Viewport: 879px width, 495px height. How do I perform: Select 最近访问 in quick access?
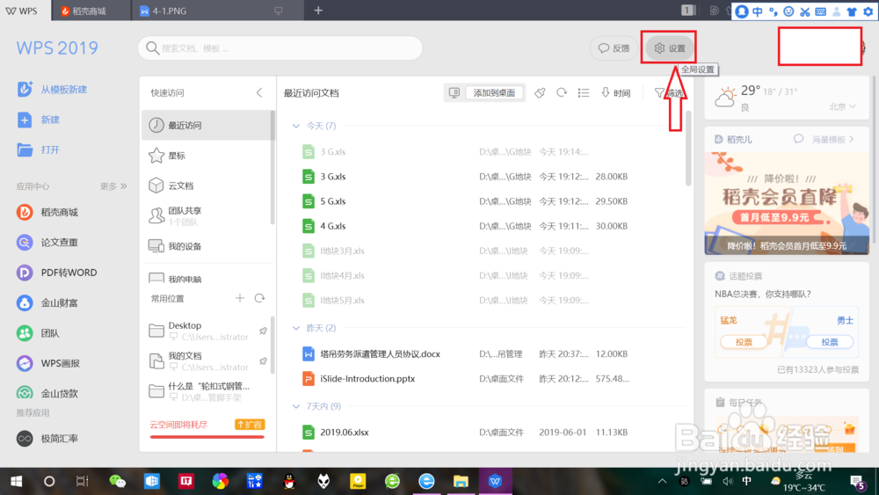pyautogui.click(x=207, y=125)
